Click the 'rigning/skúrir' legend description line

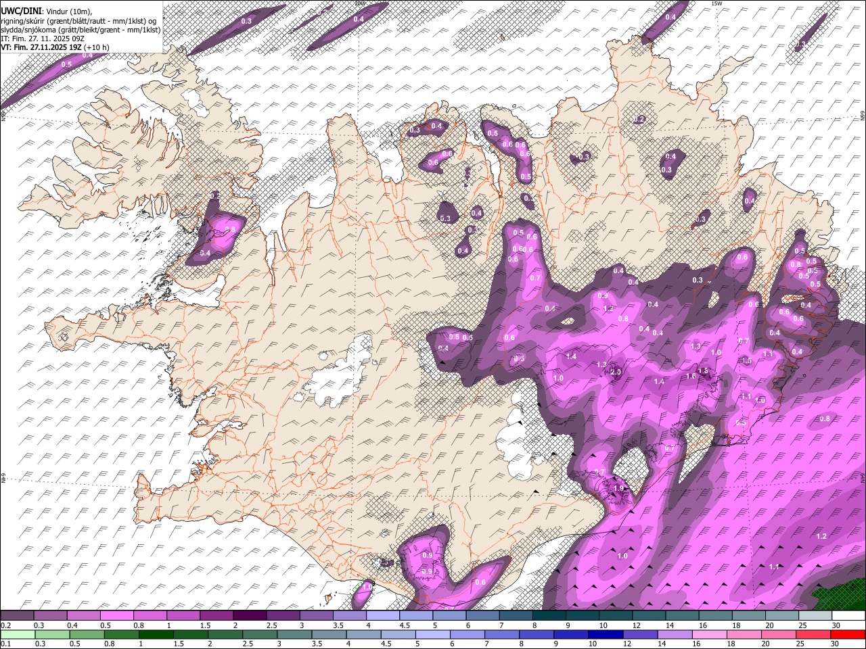click(80, 20)
